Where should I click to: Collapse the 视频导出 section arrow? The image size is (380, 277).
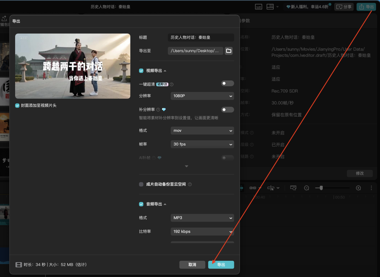point(165,71)
